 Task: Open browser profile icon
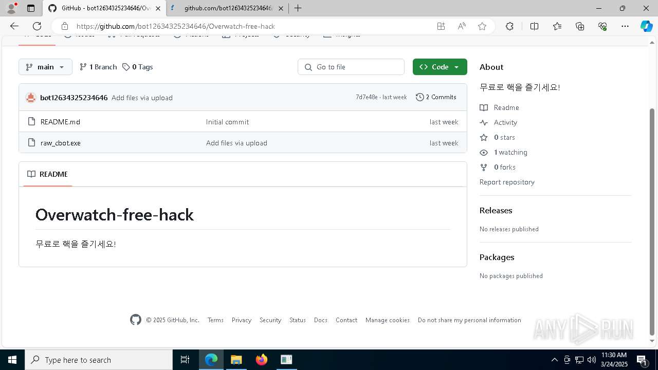click(11, 8)
